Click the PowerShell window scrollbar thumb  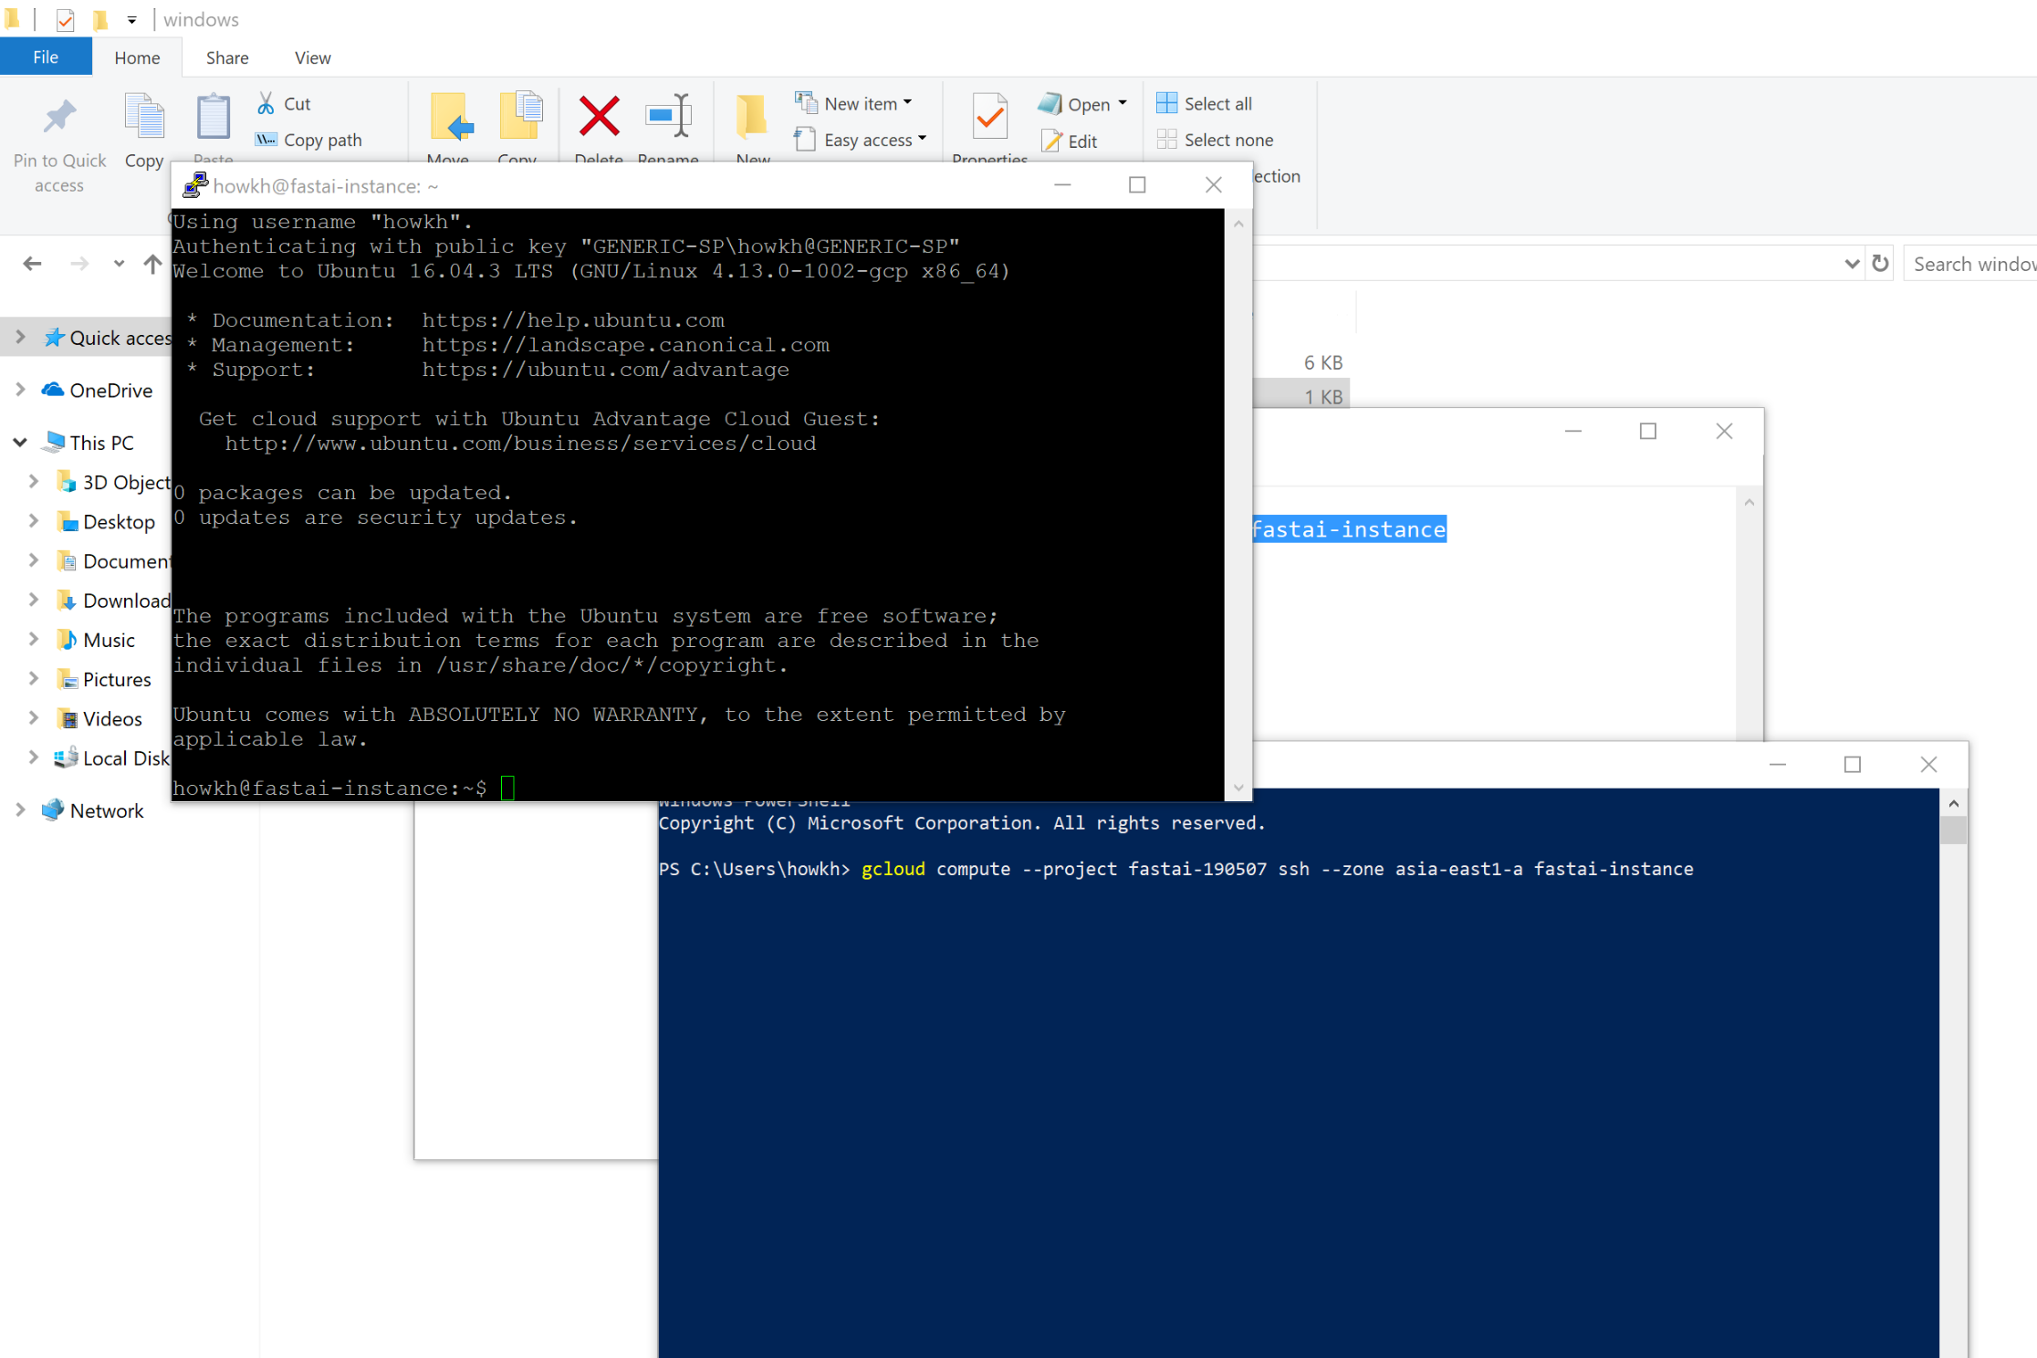pos(1953,830)
